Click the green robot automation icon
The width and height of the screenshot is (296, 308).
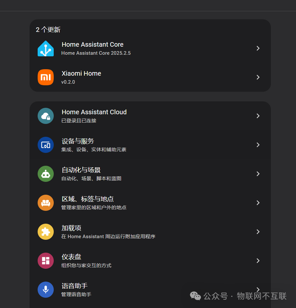click(46, 174)
